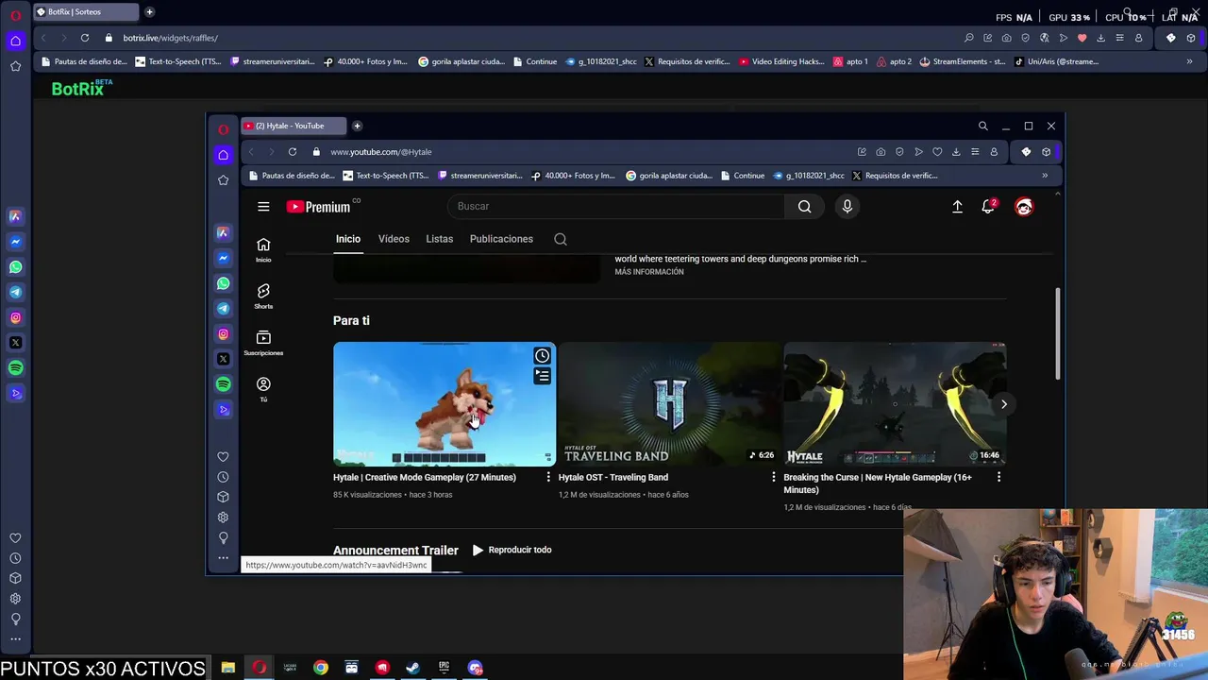
Task: Reload the botrix.live page
Action: pyautogui.click(x=85, y=38)
